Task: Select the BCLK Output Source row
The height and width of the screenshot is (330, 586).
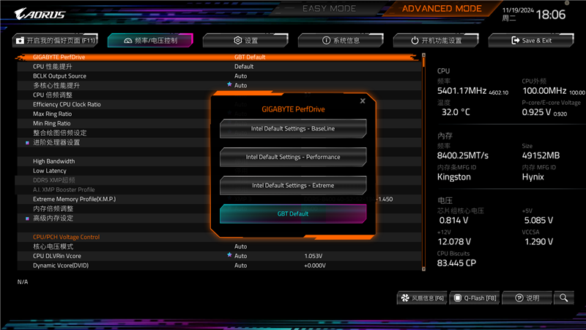Action: (219, 76)
